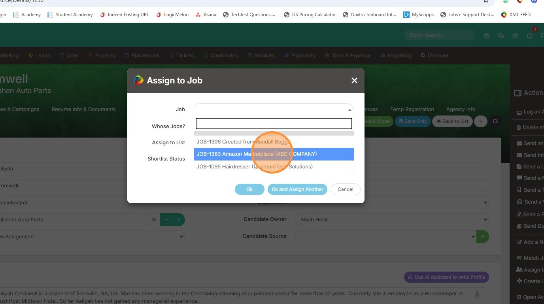Image resolution: width=544 pixels, height=304 pixels.
Task: Open the Projects navigation item
Action: pos(102,56)
